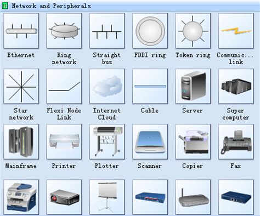Image resolution: width=260 pixels, height=216 pixels.
Task: Click the 'Mainframe' label
Action: coord(21,166)
